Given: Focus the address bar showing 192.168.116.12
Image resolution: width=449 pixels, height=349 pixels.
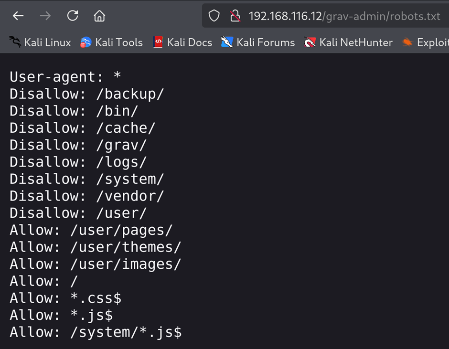Looking at the screenshot, I should pyautogui.click(x=344, y=16).
